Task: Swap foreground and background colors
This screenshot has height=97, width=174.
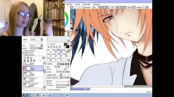Action: click(68, 44)
